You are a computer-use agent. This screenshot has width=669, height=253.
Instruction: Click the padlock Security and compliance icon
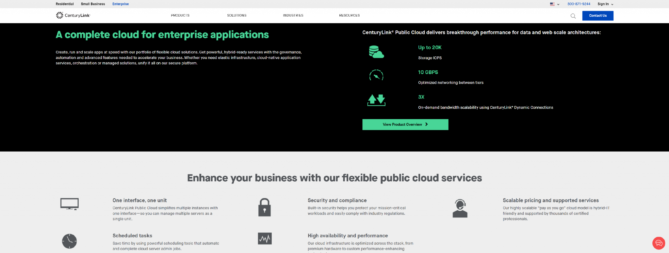(265, 207)
